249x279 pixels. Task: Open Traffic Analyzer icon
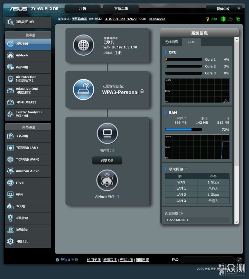pos(10,114)
